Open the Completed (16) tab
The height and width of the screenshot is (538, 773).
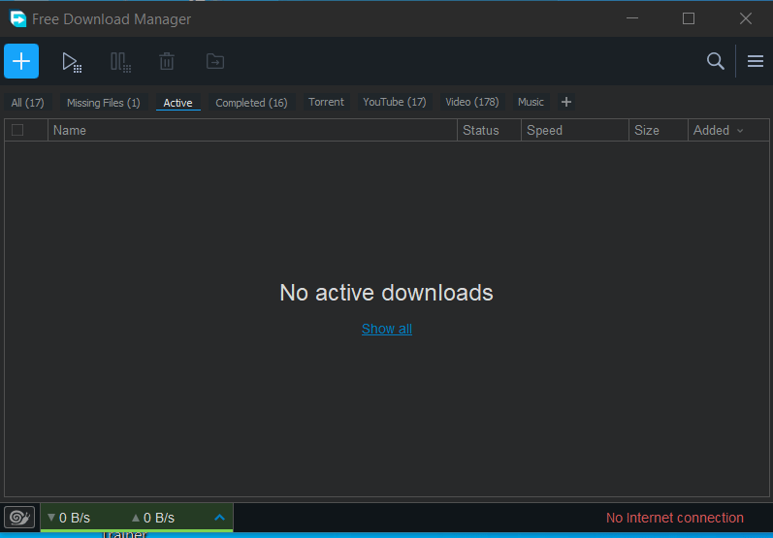click(x=251, y=103)
